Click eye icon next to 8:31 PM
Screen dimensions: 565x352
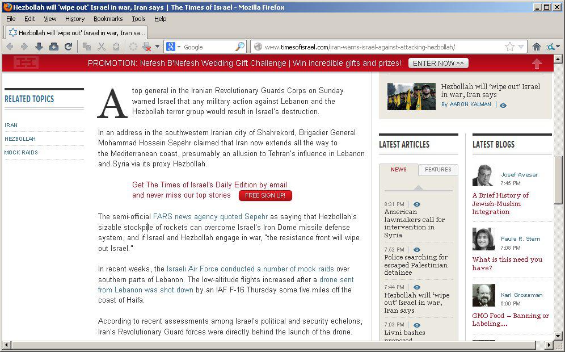pos(417,204)
